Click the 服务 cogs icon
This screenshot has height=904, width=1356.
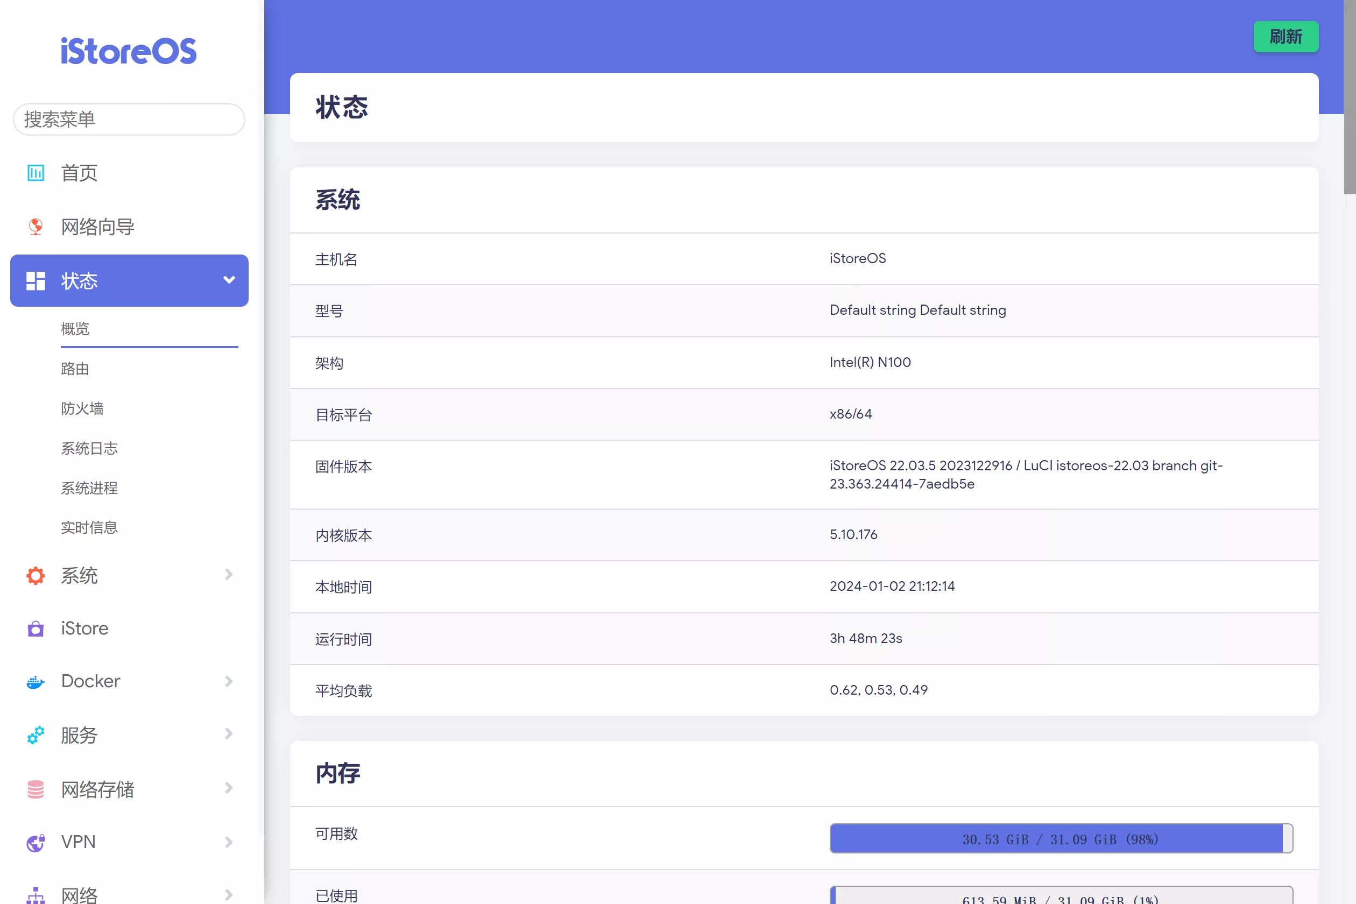tap(36, 735)
